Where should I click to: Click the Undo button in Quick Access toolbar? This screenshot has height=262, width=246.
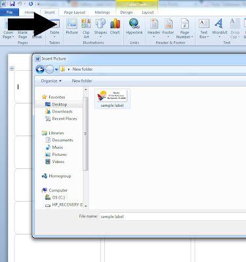[x=20, y=3]
